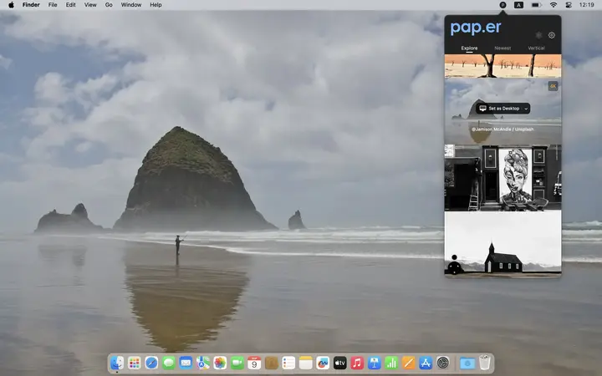Open the Apple menu

(x=11, y=5)
